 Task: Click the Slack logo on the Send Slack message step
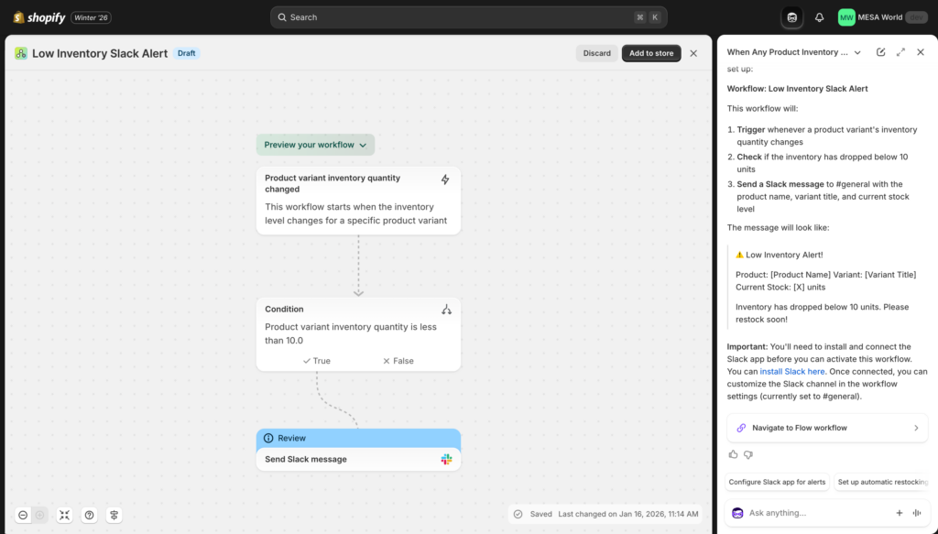point(446,459)
